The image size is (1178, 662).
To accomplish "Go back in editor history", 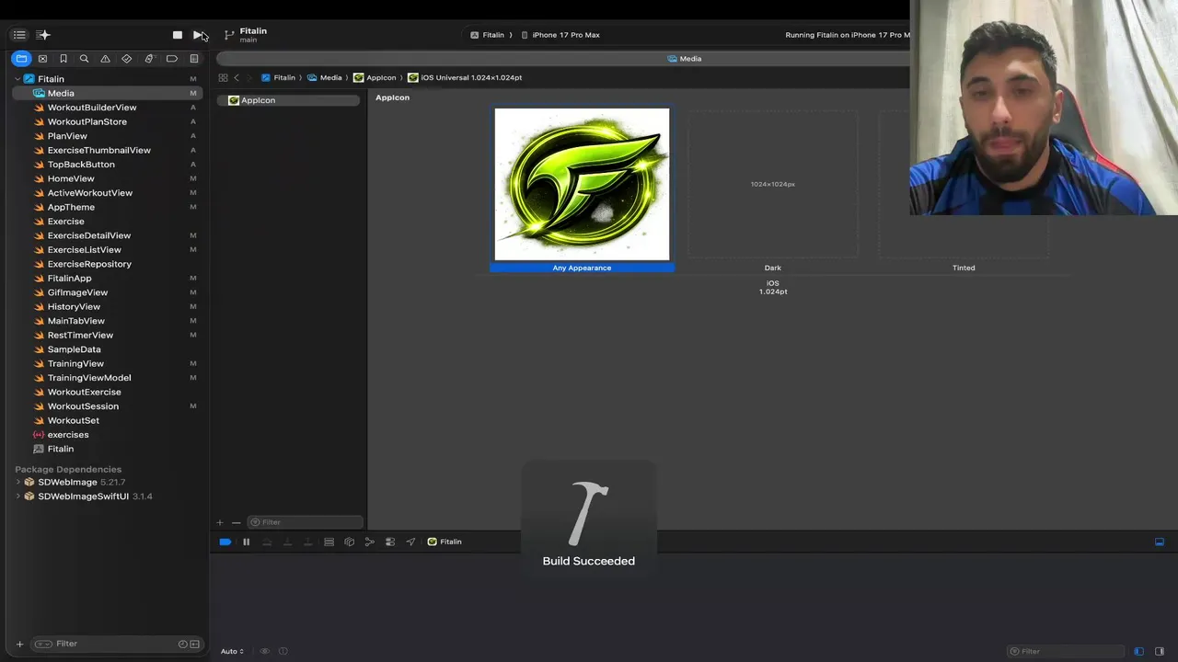I will (x=237, y=78).
